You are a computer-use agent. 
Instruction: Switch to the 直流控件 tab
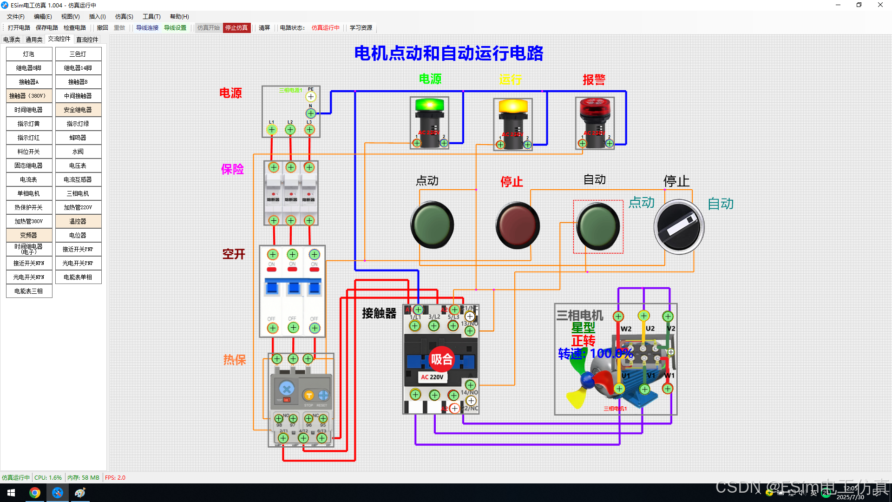[87, 40]
